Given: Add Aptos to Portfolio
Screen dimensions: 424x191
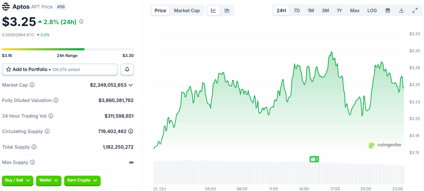Looking at the screenshot, I should 60,70.
